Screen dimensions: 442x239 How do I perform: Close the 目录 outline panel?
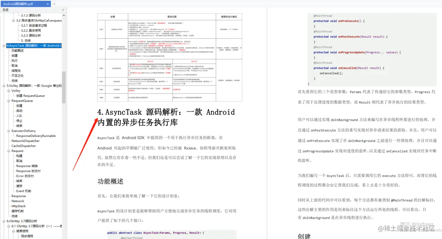point(63,10)
